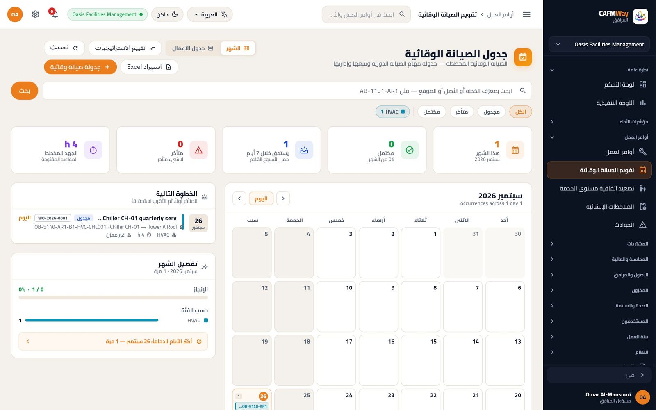Viewport: 656px width, 410px height.
Task: Click the blue due-within-7-days card icon
Action: [x=304, y=150]
